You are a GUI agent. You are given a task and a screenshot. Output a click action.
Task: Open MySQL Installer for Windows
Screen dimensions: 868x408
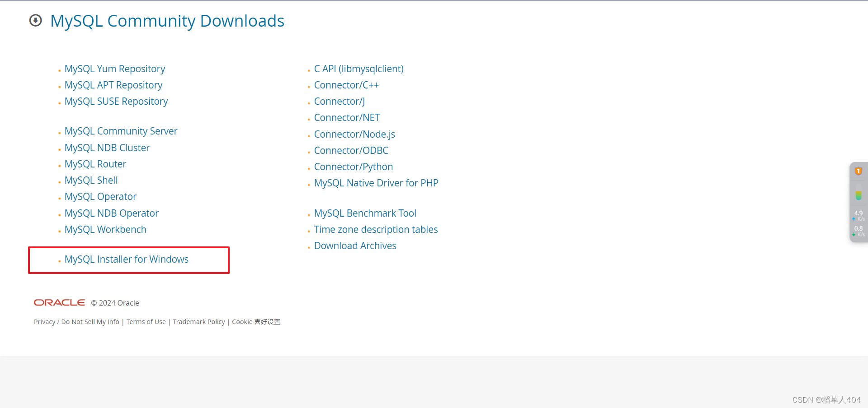click(x=127, y=260)
